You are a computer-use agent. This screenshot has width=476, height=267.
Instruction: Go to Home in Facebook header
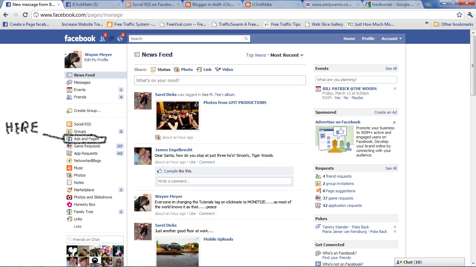click(349, 39)
